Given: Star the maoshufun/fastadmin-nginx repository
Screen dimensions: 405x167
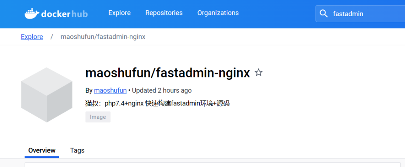Looking at the screenshot, I should click(259, 73).
